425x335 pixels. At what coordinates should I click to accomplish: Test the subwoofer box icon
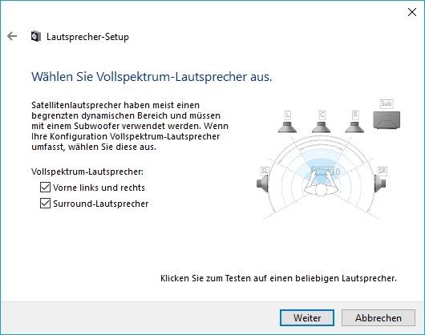(387, 119)
